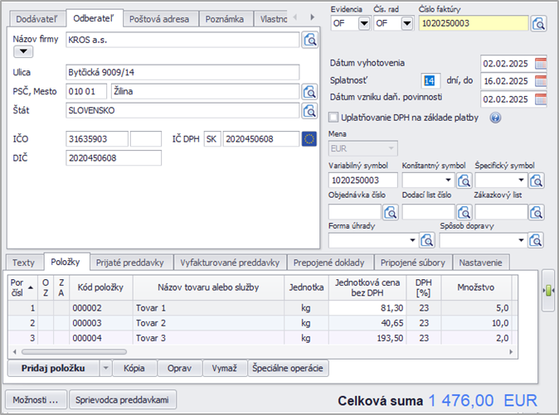Expand Konštantný symbol dropdown arrow
Screen dimensions: 559x415
pyautogui.click(x=448, y=180)
